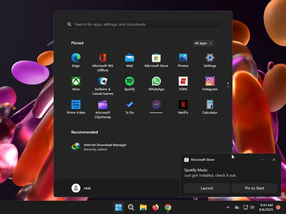Launch the Xbox app

pyautogui.click(x=76, y=84)
